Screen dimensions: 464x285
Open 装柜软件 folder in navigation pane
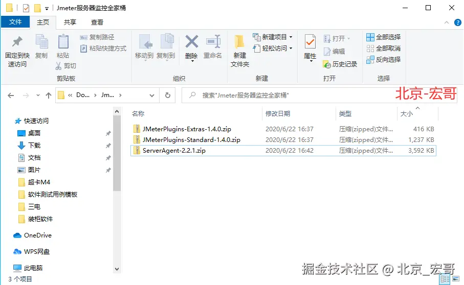tap(40, 219)
